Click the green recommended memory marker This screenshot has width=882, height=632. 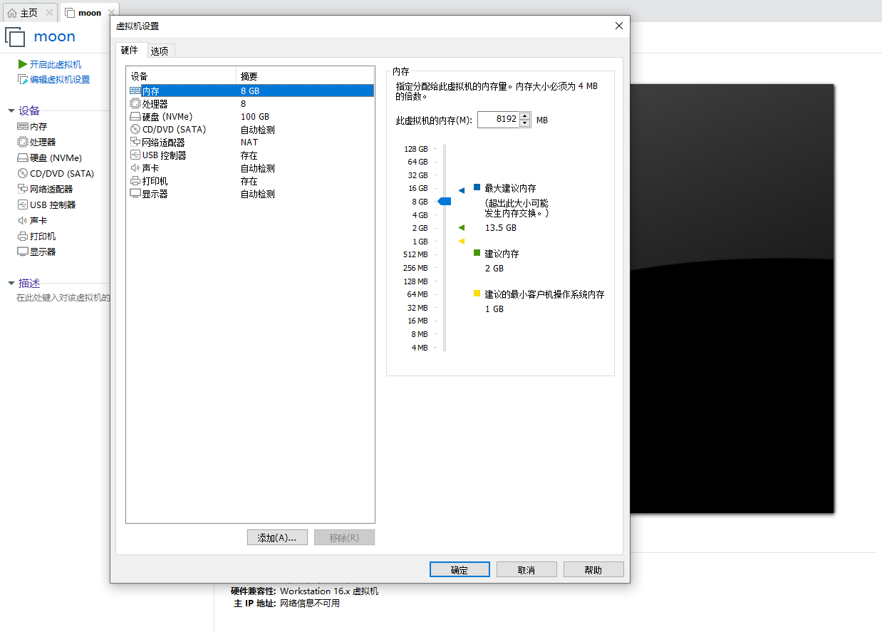coord(461,227)
